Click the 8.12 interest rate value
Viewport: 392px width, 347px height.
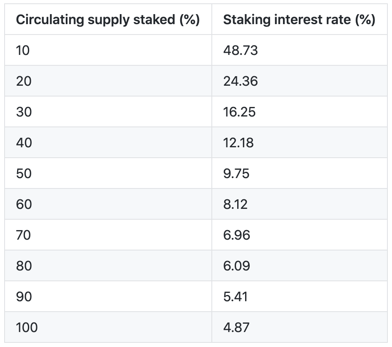[x=236, y=204]
